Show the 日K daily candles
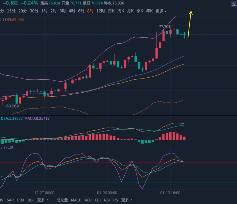Viewport: 237px width, 204px height. 111,11
